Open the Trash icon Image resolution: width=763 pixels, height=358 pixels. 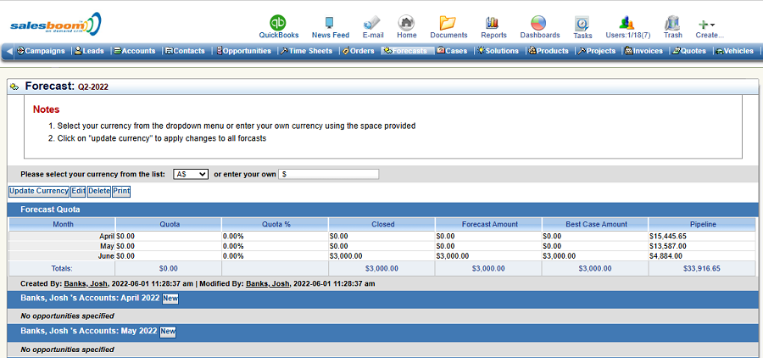click(x=672, y=23)
